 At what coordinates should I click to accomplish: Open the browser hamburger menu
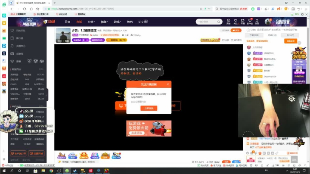(306, 9)
